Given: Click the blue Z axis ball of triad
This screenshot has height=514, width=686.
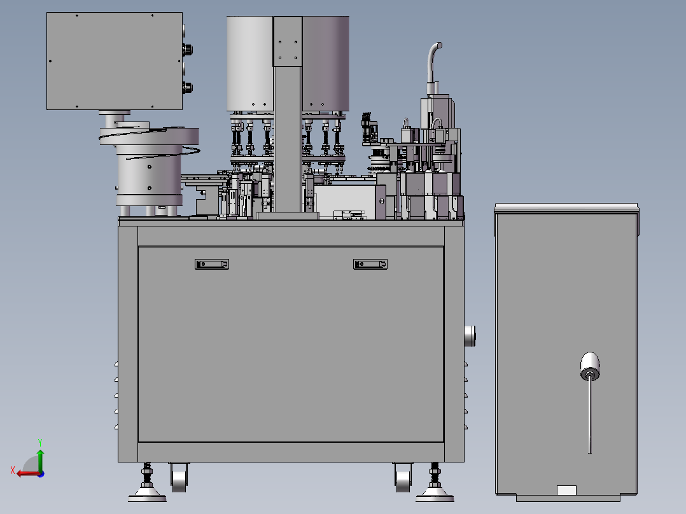Looking at the screenshot, I should [x=41, y=474].
